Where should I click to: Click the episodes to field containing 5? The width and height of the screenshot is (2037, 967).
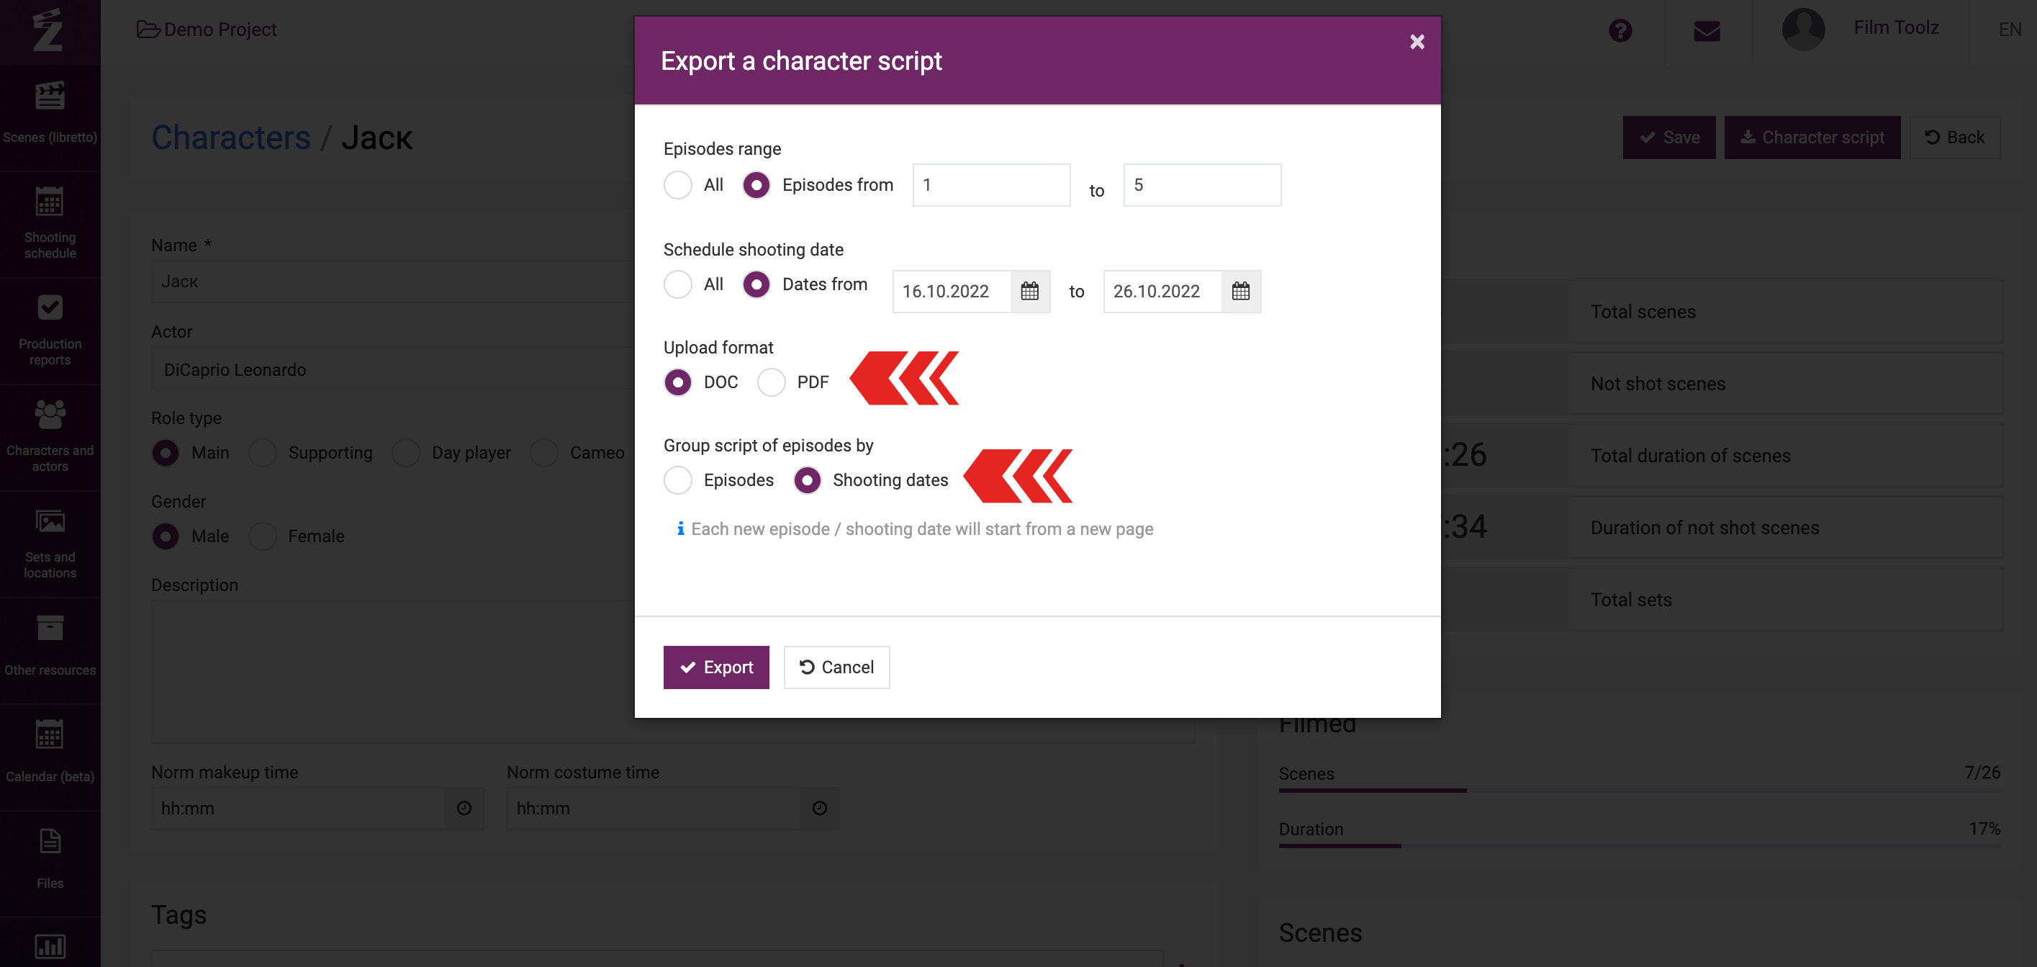click(1202, 185)
